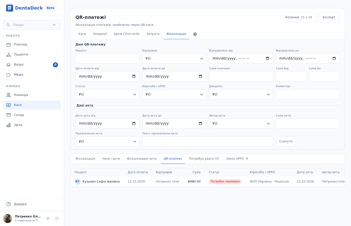Screen dimensions: 351x226
Task: Open Склад archive icon in sidebar
Action: [x=9, y=115]
